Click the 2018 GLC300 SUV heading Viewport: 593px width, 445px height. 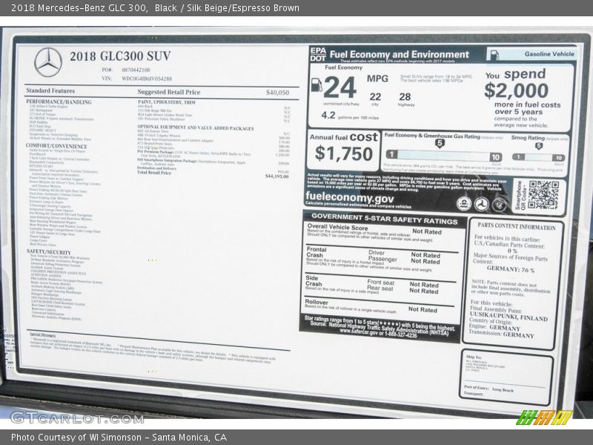pos(120,56)
